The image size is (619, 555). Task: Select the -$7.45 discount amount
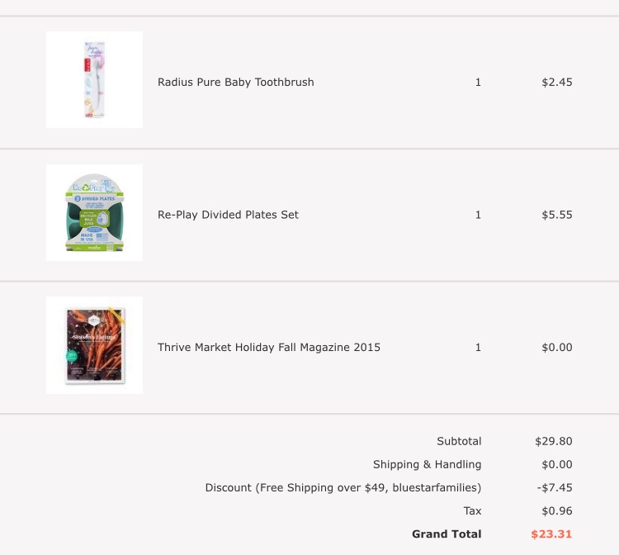click(x=555, y=488)
